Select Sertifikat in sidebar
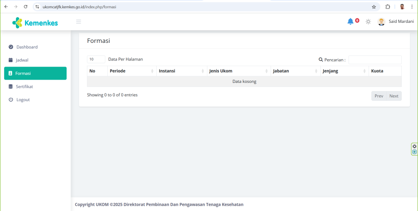The image size is (418, 211). 24,87
